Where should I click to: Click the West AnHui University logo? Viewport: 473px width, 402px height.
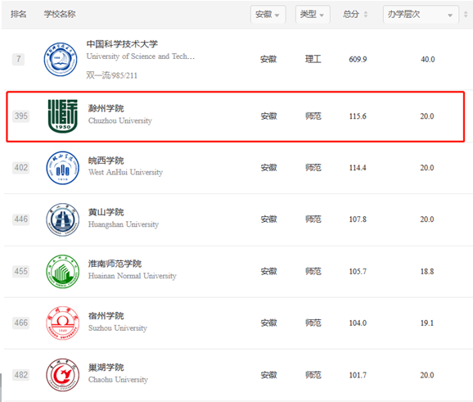(63, 168)
